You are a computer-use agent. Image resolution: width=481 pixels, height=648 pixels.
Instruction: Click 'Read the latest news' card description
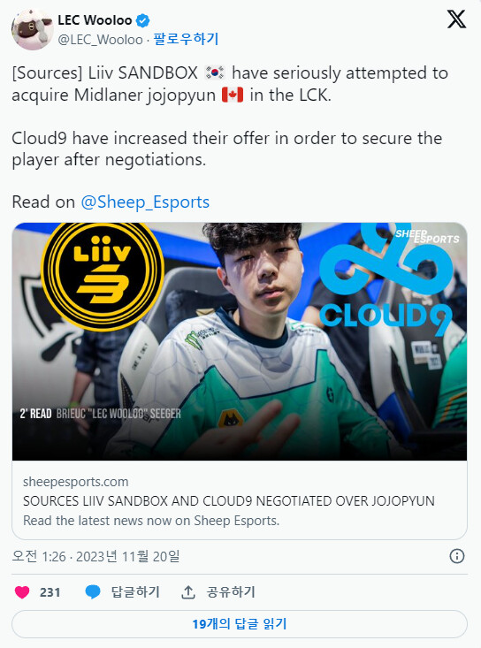tap(151, 521)
